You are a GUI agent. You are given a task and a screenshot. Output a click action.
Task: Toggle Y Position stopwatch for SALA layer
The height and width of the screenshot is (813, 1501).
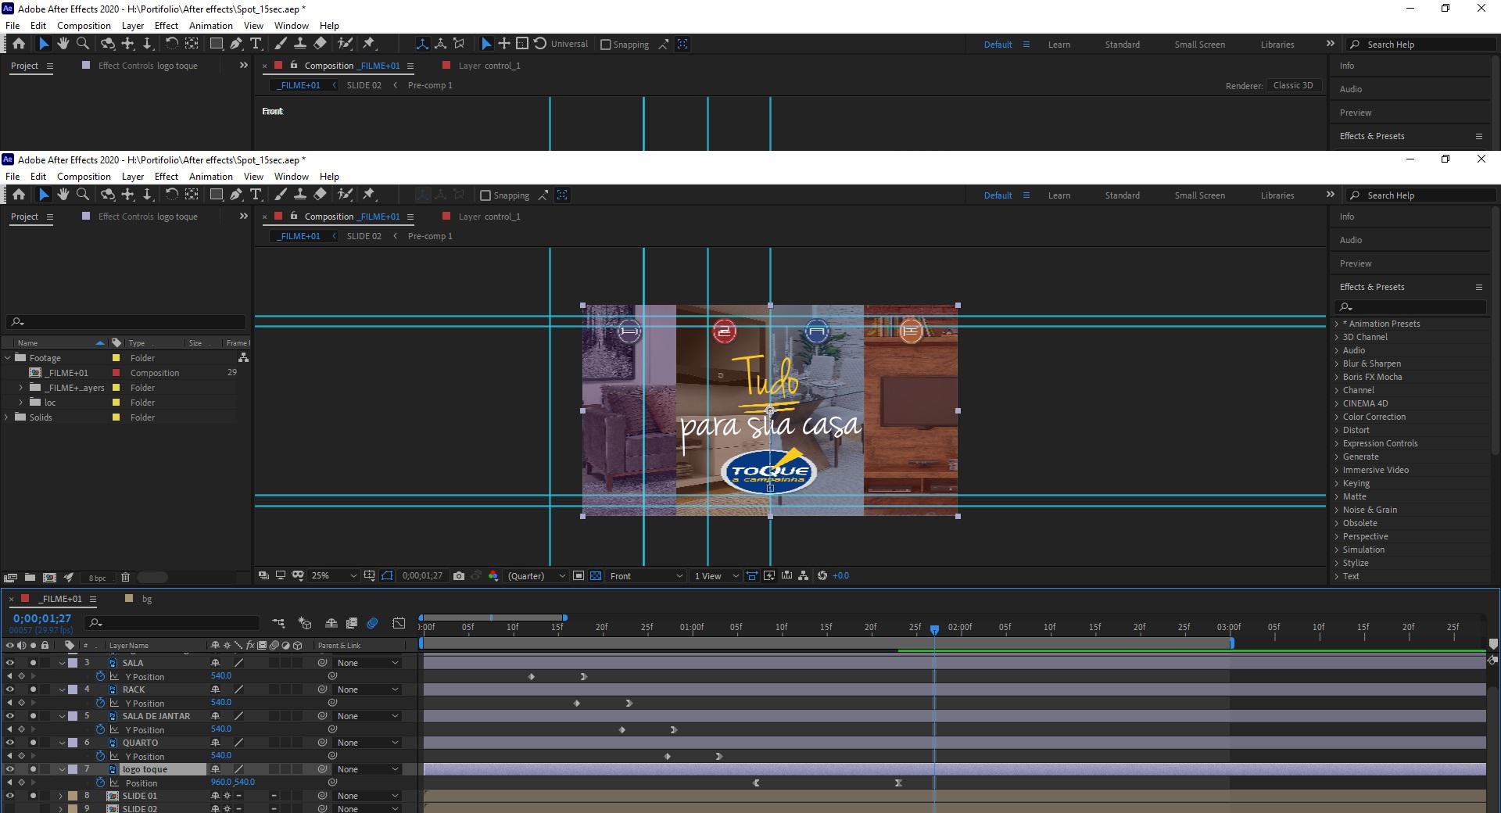[x=100, y=676]
